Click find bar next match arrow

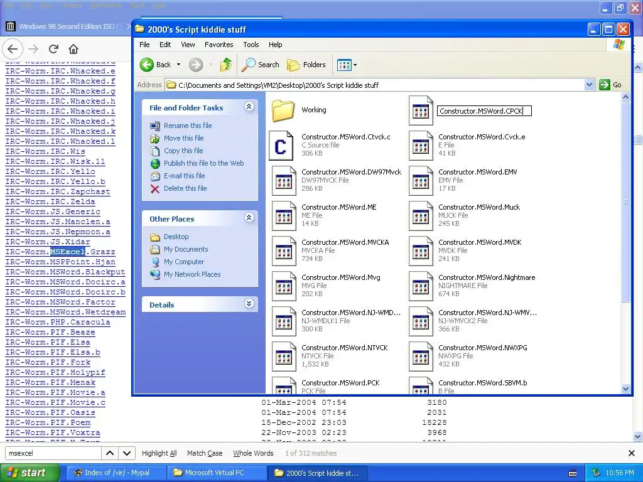127,453
